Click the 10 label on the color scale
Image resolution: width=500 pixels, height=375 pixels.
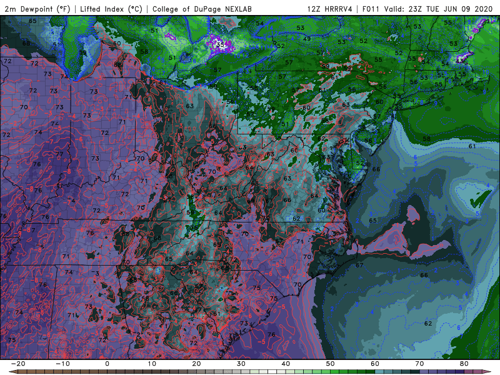coord(152,364)
